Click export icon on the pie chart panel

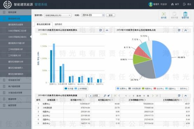(x=179, y=30)
